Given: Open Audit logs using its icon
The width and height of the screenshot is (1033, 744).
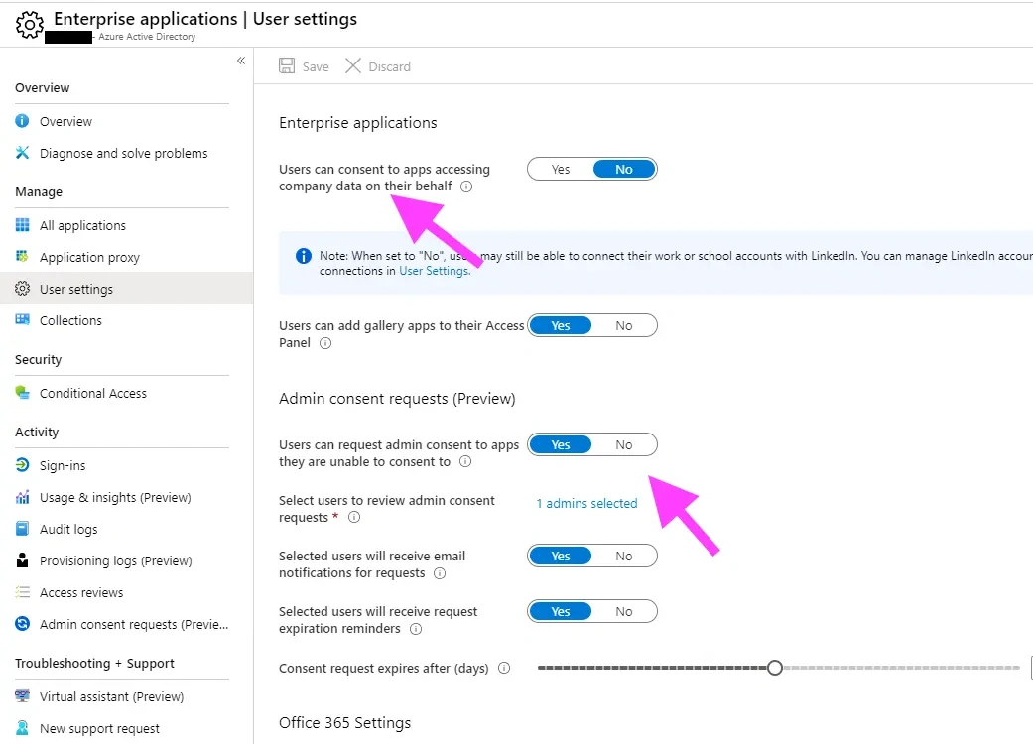Looking at the screenshot, I should tap(24, 529).
